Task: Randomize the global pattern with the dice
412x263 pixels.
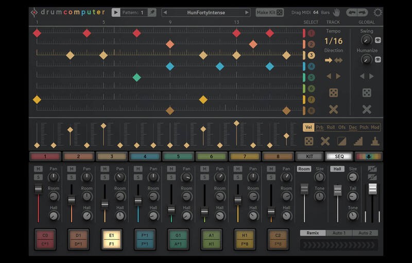Action: (367, 93)
